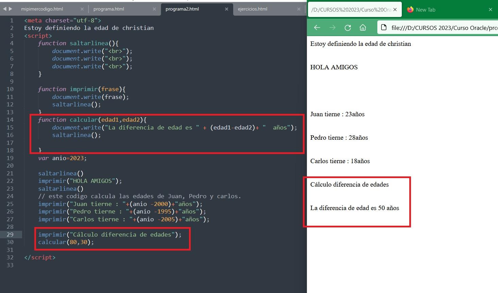Switch to the New Tab browser tab

point(426,10)
